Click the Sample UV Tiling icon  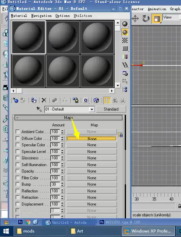click(x=125, y=49)
